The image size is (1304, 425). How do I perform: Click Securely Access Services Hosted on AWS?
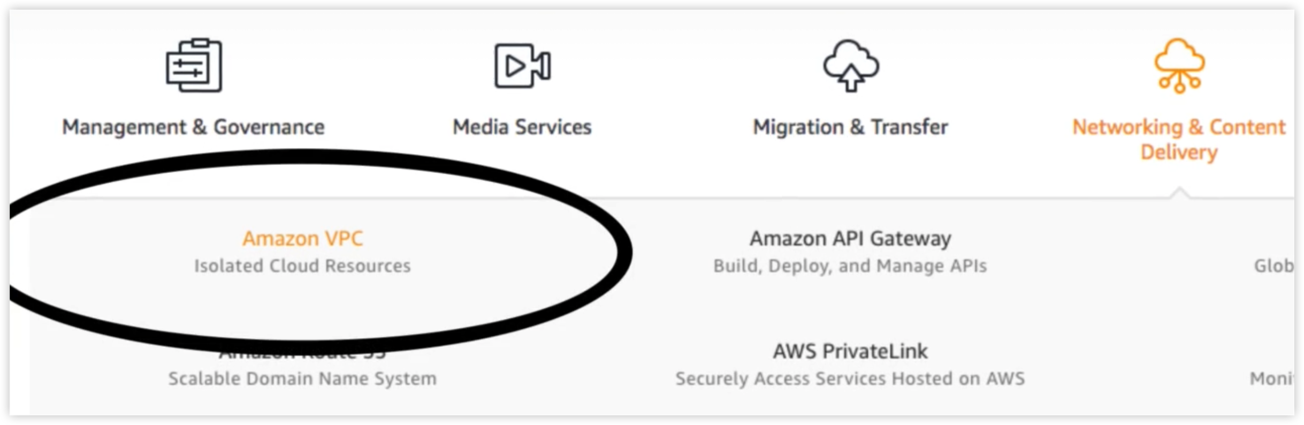(x=850, y=379)
